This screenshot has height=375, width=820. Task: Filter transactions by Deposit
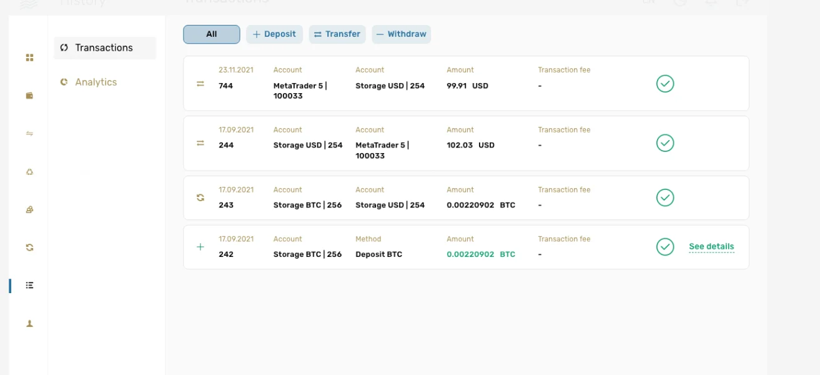pos(274,34)
